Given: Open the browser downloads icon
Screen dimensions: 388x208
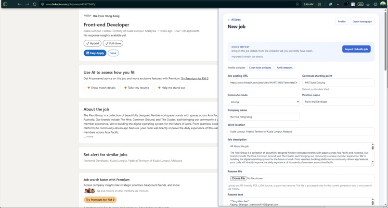Looking at the screenshot, I should click(368, 4).
